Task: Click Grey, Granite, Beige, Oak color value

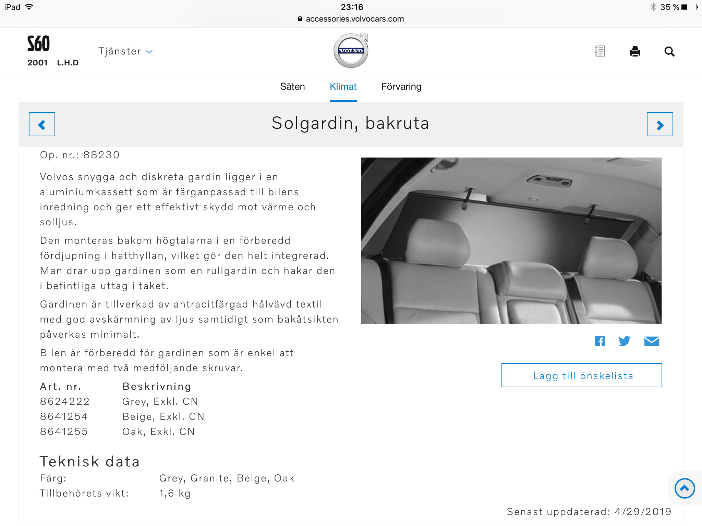Action: (x=227, y=478)
